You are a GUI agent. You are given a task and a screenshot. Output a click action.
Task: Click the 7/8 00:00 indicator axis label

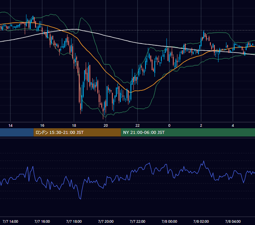tap(169, 221)
